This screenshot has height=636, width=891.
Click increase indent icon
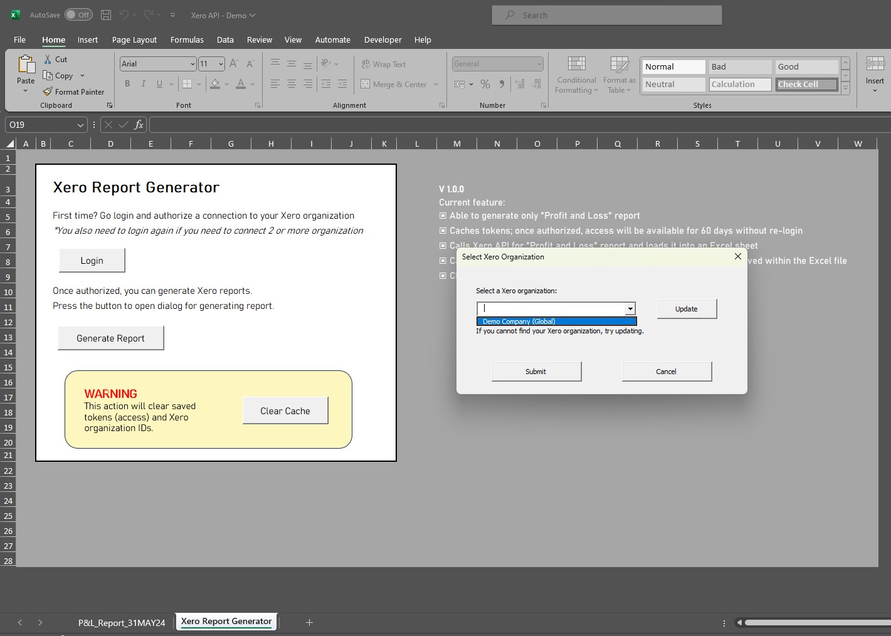click(342, 83)
